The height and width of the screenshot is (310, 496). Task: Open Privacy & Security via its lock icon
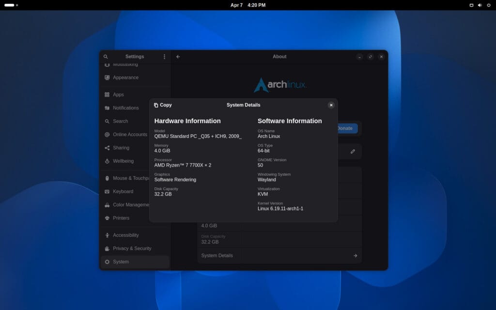click(x=107, y=248)
